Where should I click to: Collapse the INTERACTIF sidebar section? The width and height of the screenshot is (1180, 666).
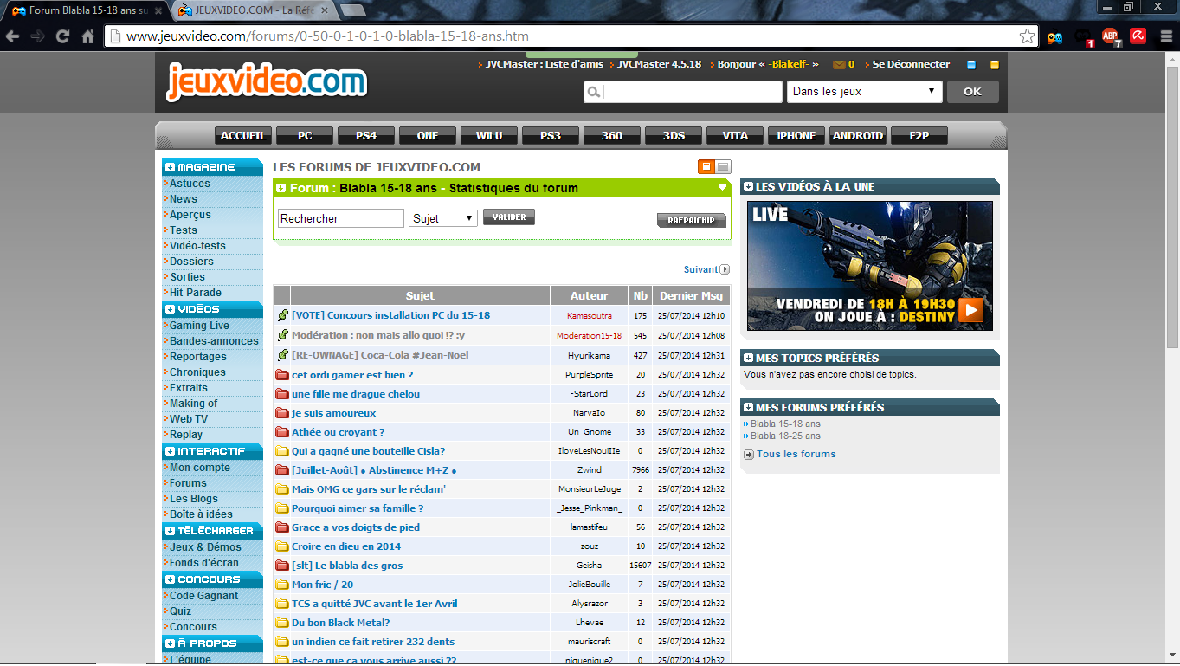[170, 451]
